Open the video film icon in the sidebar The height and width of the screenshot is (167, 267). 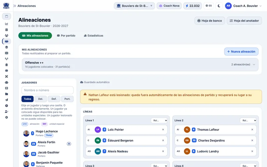pos(6,88)
